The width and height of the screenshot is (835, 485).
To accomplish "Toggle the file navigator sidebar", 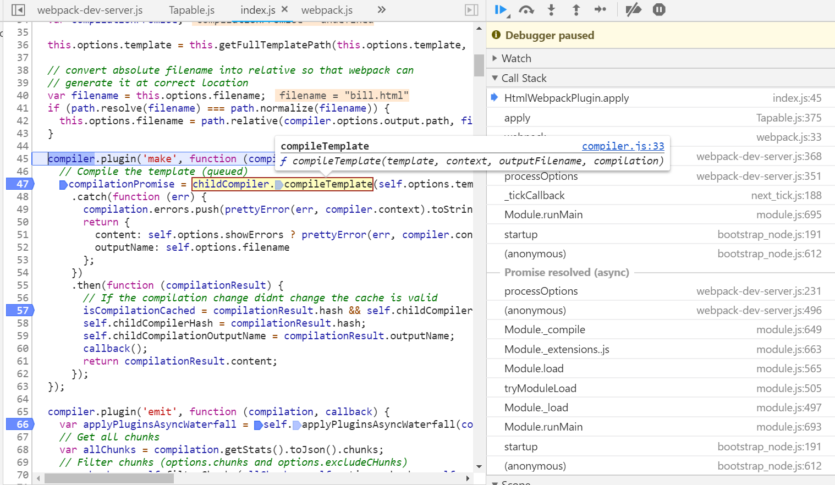I will click(x=18, y=10).
